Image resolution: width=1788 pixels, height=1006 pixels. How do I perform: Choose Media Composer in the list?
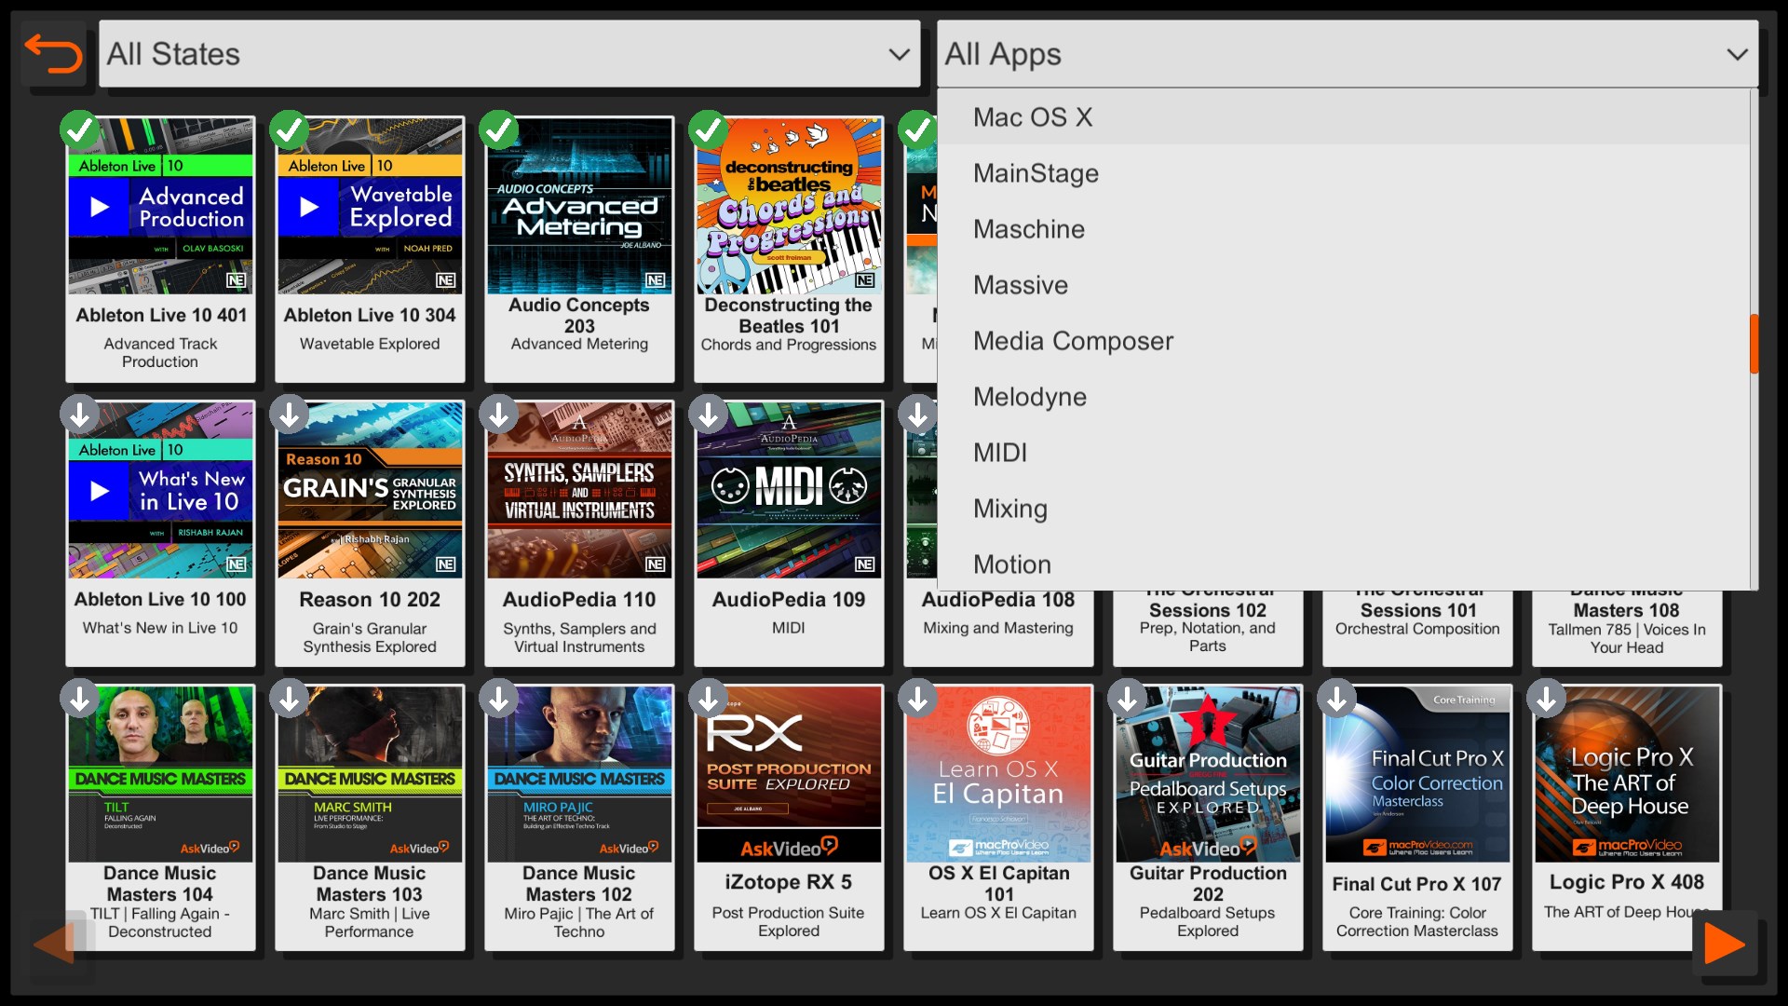tap(1073, 341)
